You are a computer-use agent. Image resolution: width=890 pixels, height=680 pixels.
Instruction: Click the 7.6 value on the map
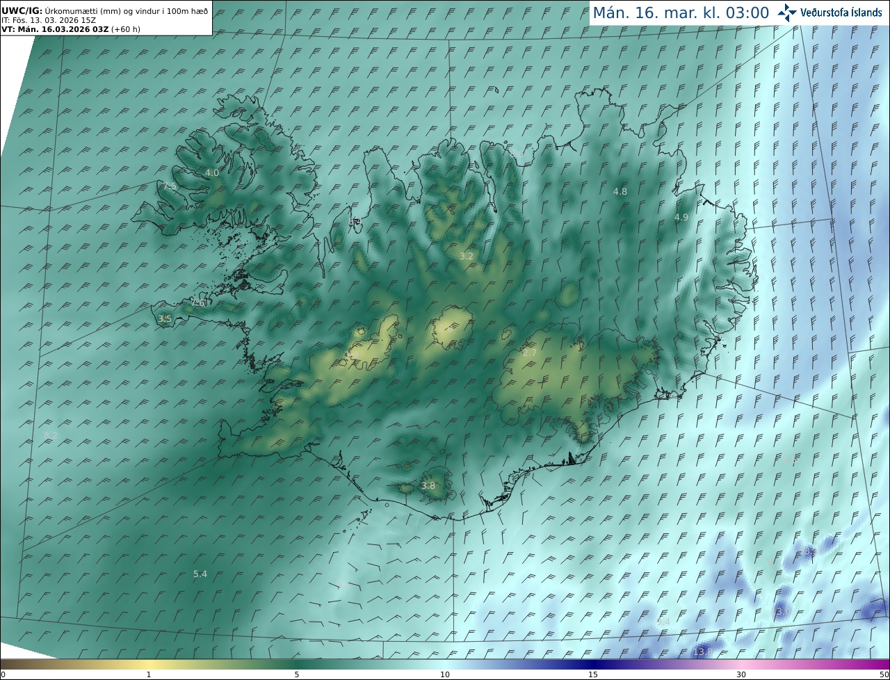click(198, 302)
